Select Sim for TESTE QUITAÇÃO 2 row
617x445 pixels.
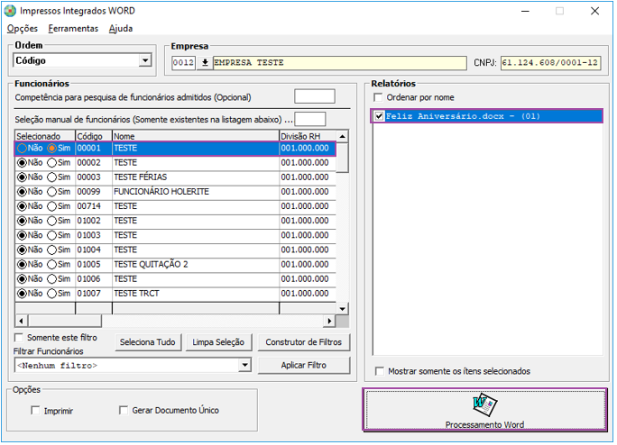point(52,266)
